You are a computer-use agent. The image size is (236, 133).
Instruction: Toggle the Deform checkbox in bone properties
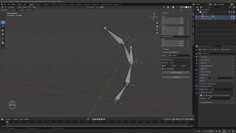[202, 69]
